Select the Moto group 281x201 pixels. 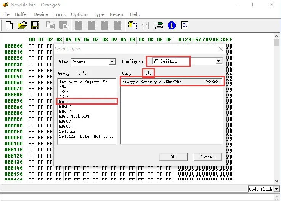point(87,101)
